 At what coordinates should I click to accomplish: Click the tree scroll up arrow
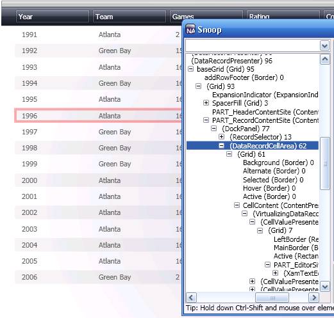pyautogui.click(x=325, y=60)
